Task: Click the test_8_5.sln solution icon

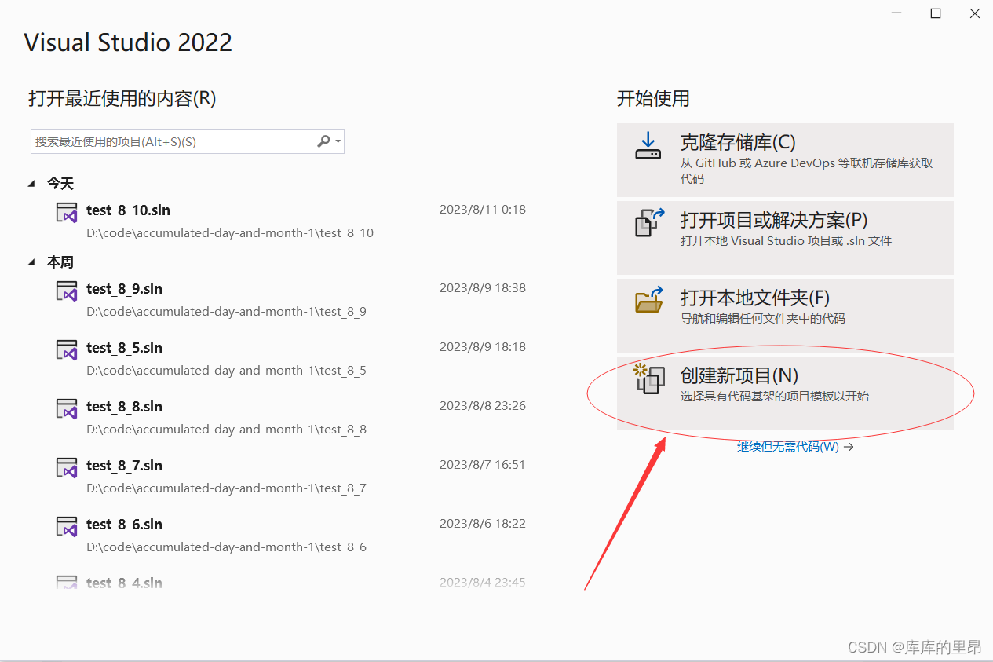Action: [x=67, y=349]
